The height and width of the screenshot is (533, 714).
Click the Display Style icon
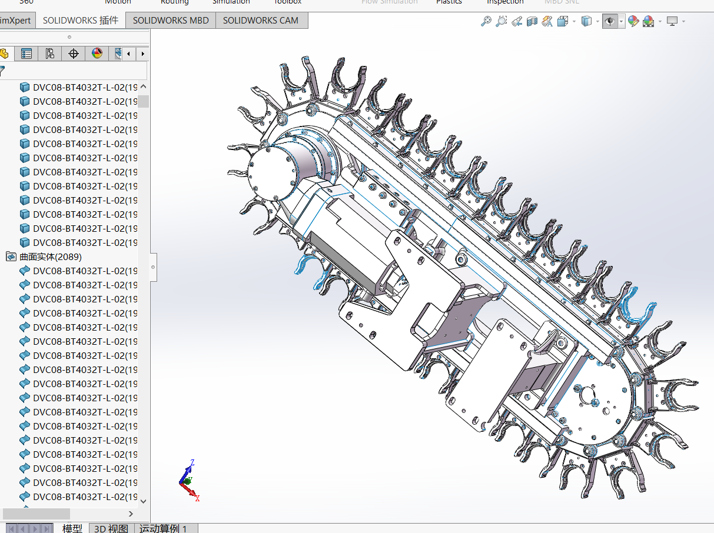coord(586,22)
